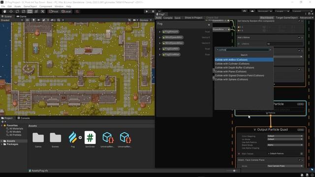Select the combined Transform tool
Image resolution: width=315 pixels, height=177 pixels.
coord(36,11)
